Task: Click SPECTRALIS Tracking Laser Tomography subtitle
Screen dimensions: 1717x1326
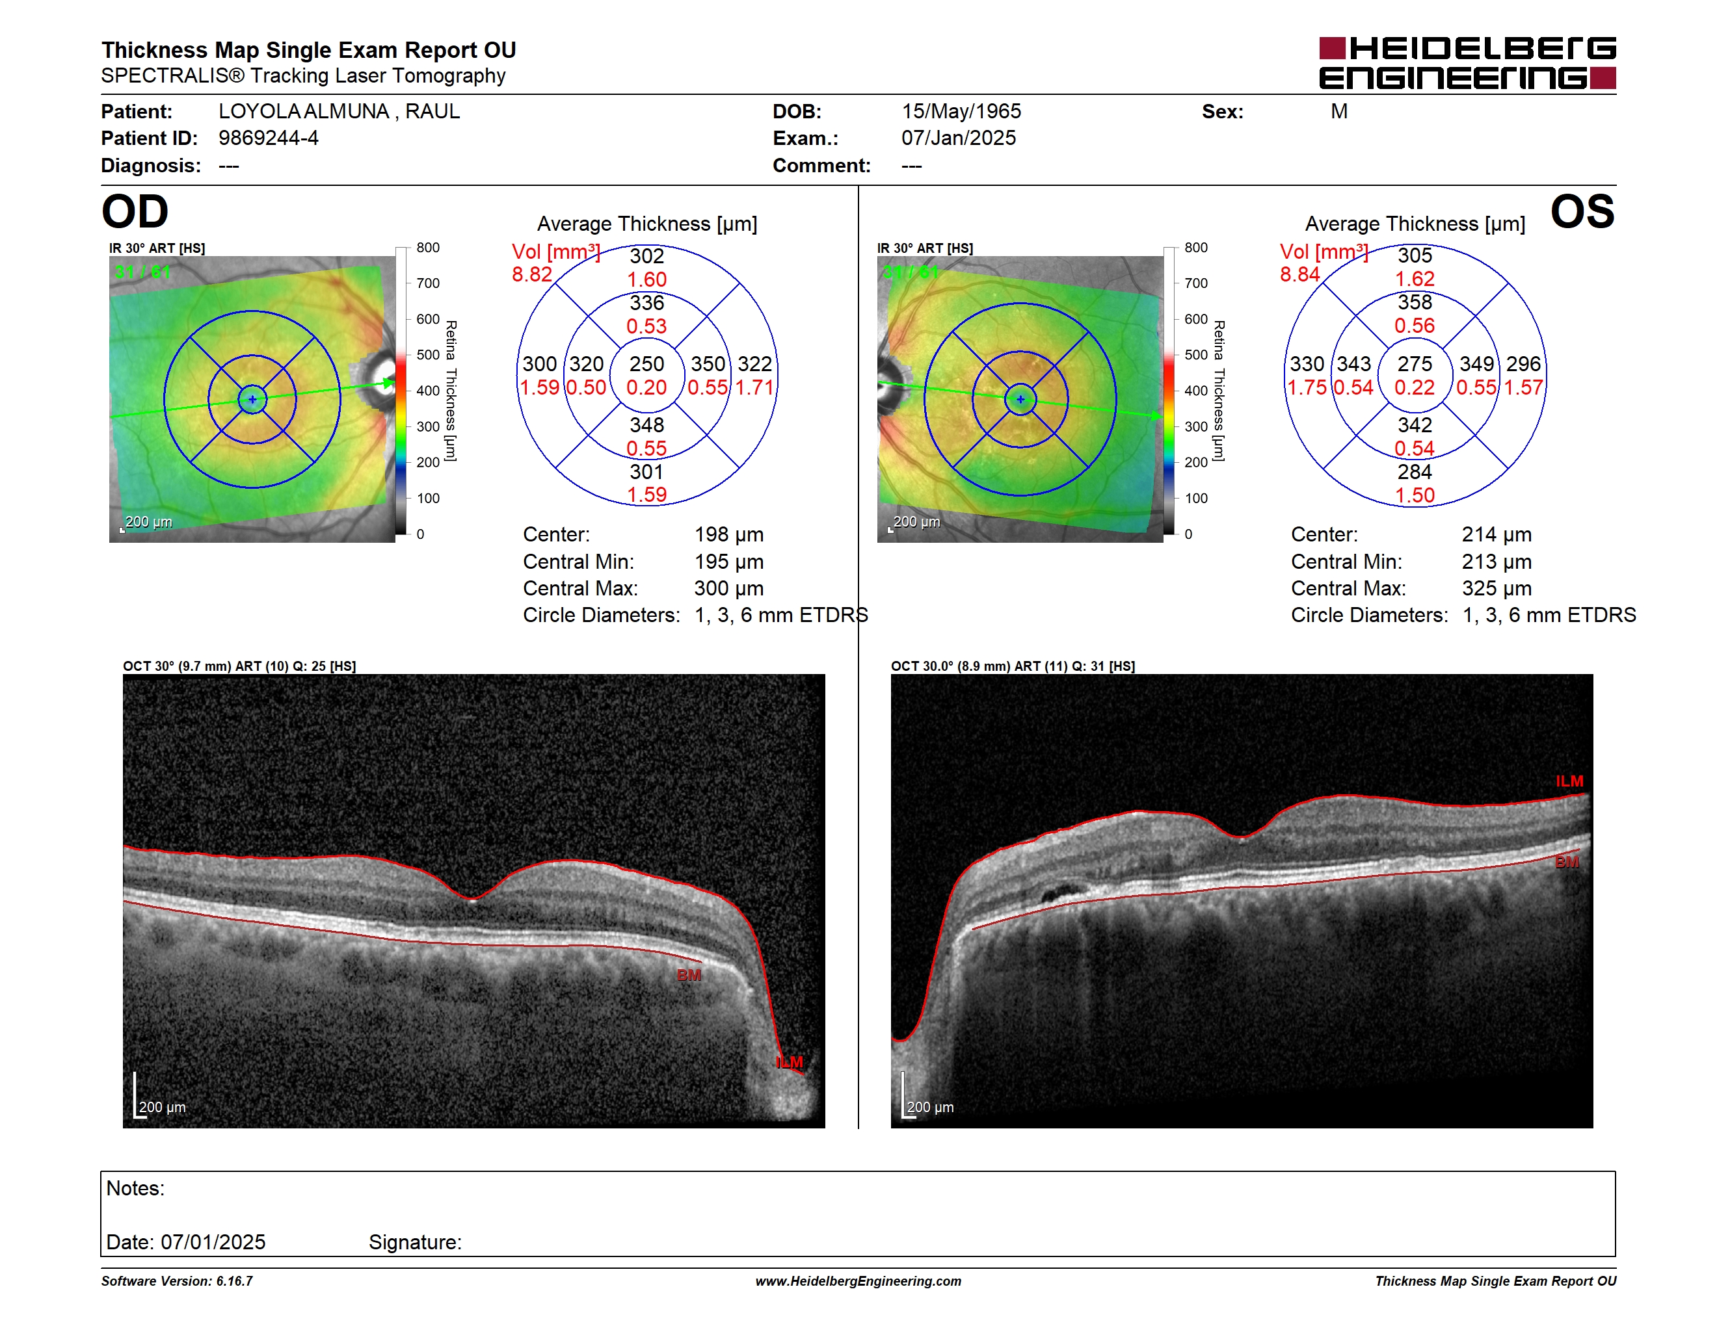Action: [302, 76]
